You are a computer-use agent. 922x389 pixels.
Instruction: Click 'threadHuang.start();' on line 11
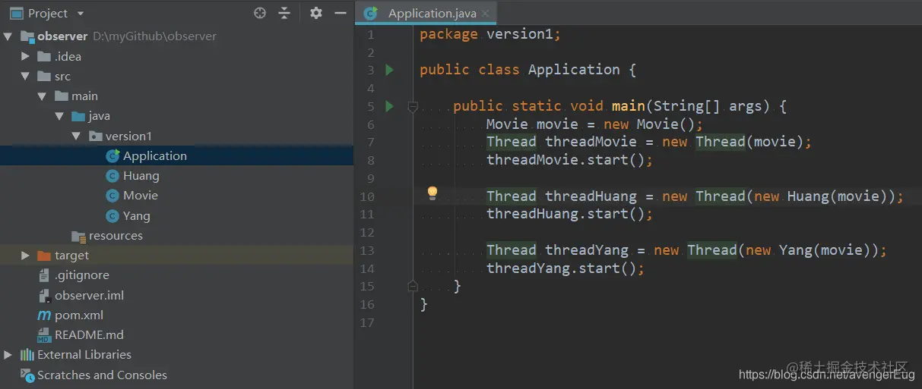(x=570, y=214)
